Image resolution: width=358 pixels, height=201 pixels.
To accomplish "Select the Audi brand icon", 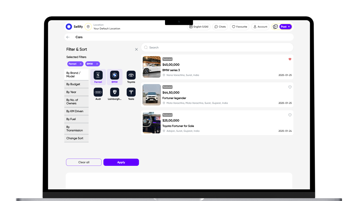I will pos(98,92).
